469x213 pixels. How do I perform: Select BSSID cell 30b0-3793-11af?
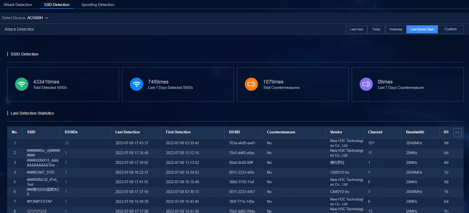point(242,182)
